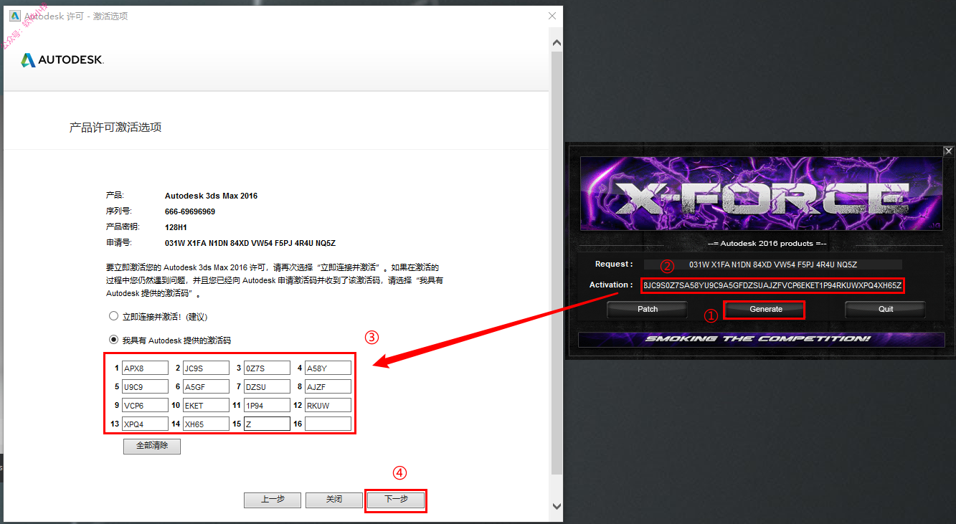Click activation code field 6 containing A5GF
The width and height of the screenshot is (956, 524).
pyautogui.click(x=206, y=386)
